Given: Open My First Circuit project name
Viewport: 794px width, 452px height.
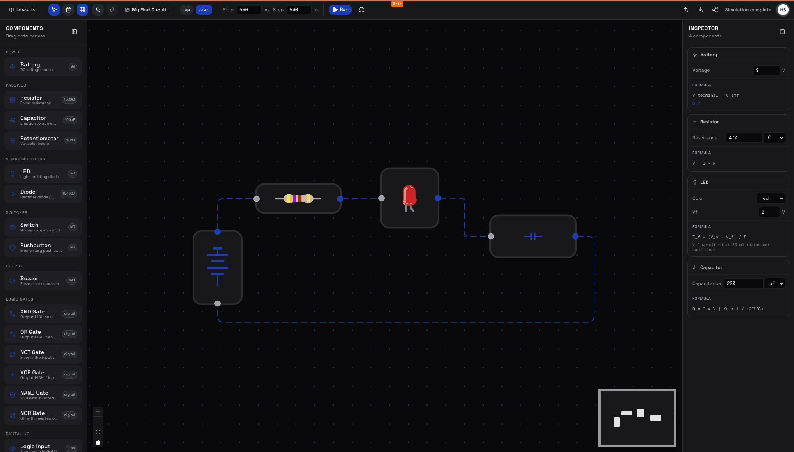Looking at the screenshot, I should 146,10.
